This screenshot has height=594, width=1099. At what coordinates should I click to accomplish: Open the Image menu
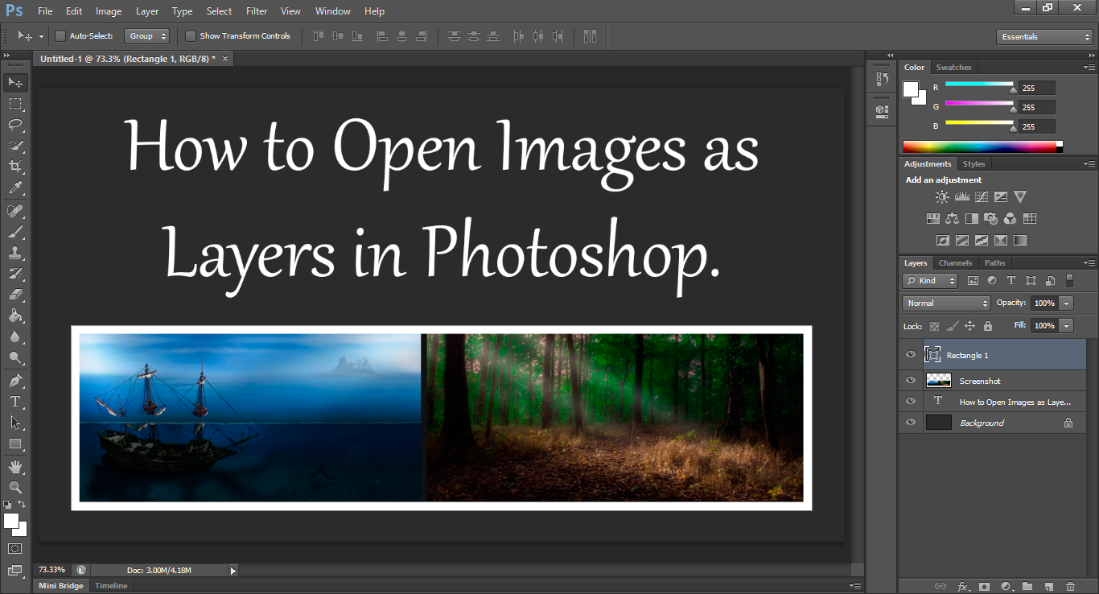tap(109, 11)
